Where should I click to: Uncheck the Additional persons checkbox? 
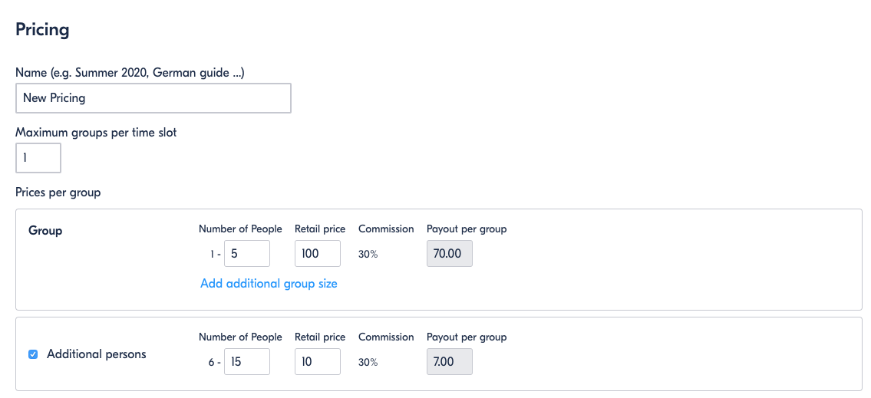[33, 354]
